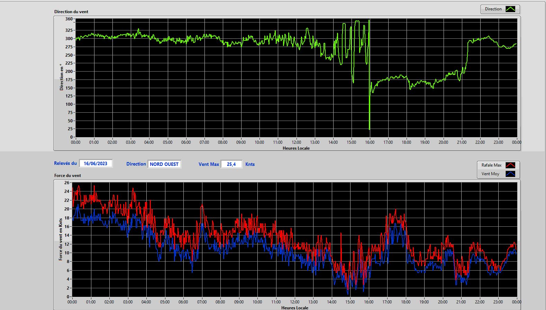Click the red Rafale Max legend icon
This screenshot has width=546, height=310.
click(510, 165)
